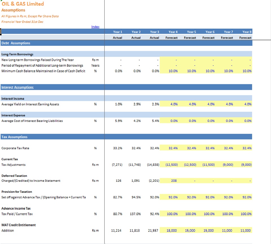The image size is (271, 244).
Task: Select the Interest Assumptions section header
Action: (x=18, y=87)
